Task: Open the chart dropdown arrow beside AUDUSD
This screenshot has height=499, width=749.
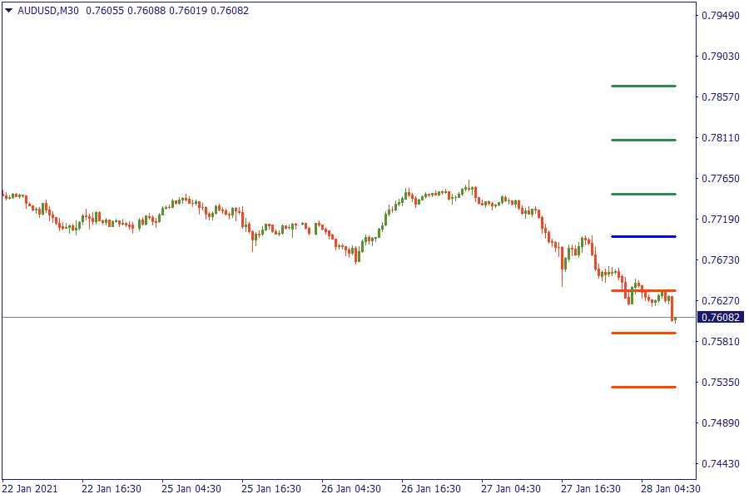Action: [8, 11]
